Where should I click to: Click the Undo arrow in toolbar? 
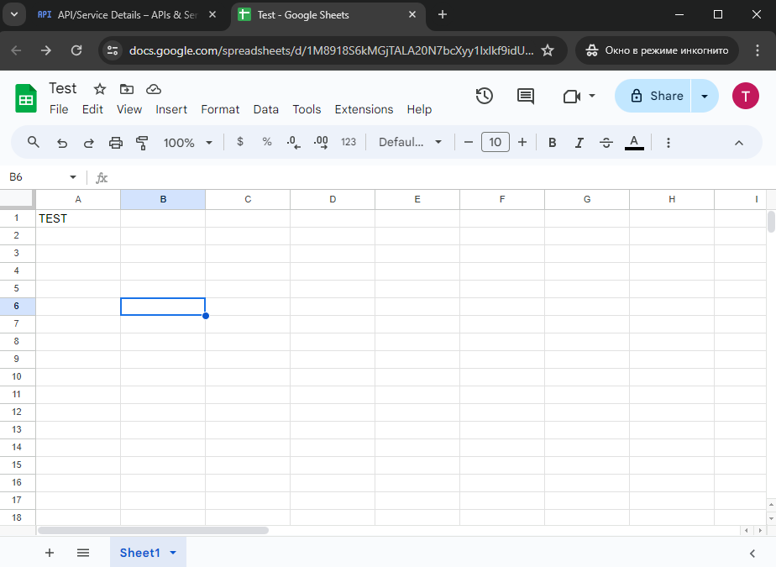click(x=61, y=143)
